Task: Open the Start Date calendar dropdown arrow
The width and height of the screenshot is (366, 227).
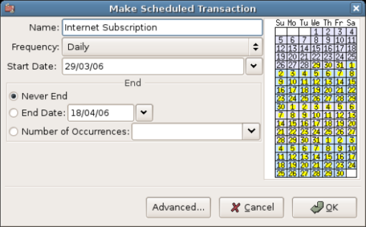Action: click(x=254, y=66)
